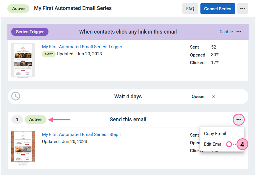
Task: Click the clock icon in the Wait row
Action: [x=16, y=96]
